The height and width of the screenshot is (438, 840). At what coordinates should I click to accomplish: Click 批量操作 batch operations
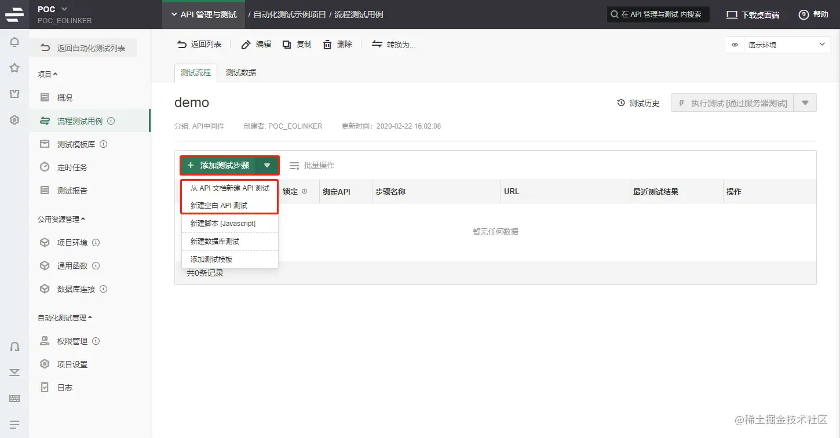312,165
